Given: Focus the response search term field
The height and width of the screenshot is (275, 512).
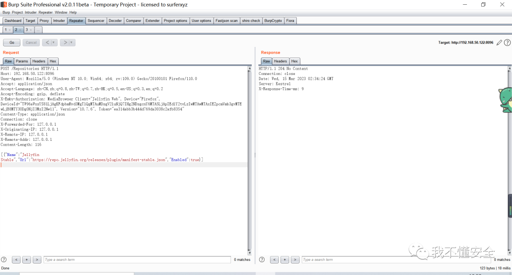Looking at the screenshot, I should [x=396, y=260].
